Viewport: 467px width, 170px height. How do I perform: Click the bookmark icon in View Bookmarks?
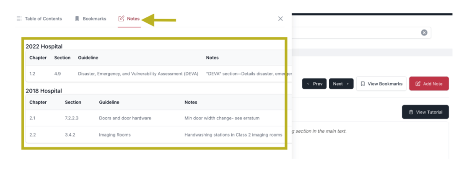pyautogui.click(x=363, y=84)
